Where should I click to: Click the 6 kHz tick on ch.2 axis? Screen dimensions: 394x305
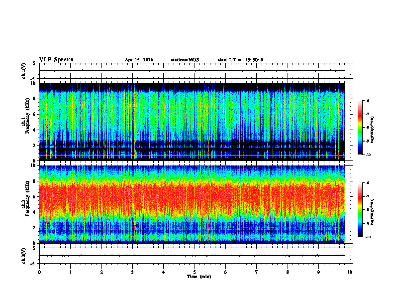point(35,197)
